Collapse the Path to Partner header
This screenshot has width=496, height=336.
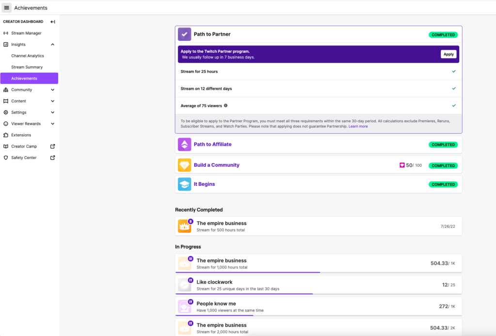[319, 34]
